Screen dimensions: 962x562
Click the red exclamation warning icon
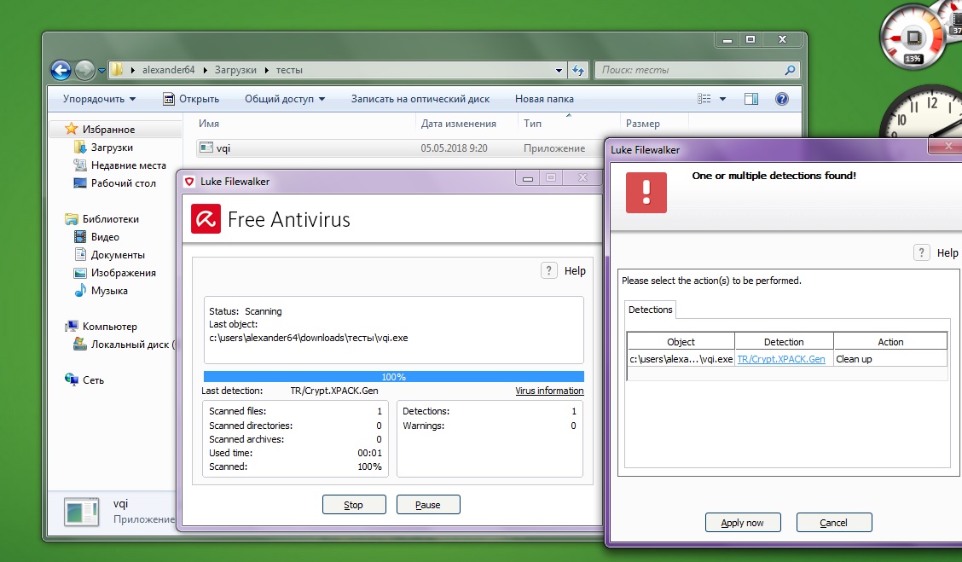(x=646, y=193)
